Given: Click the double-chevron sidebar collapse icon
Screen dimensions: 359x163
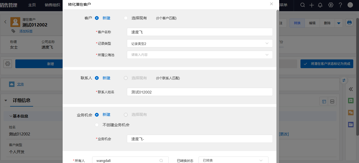Looking at the screenshot, I should (x=351, y=89).
